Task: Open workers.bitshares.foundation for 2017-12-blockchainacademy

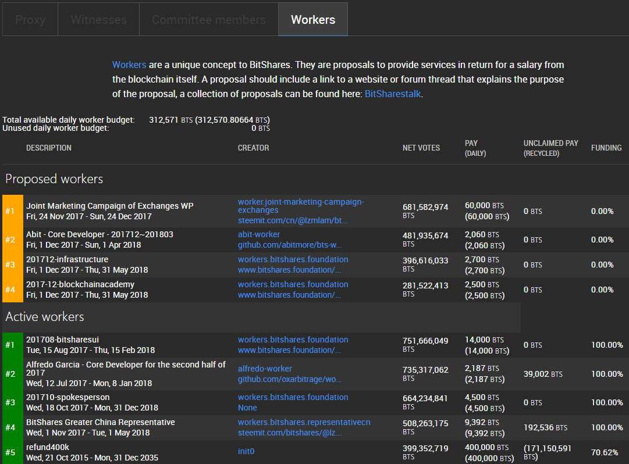Action: [x=293, y=284]
